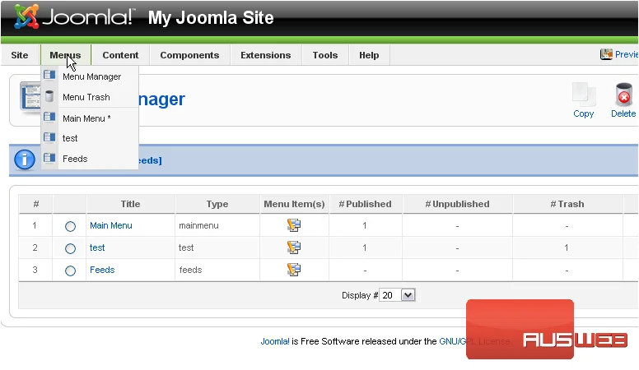Click the # Trash column header

click(x=567, y=204)
